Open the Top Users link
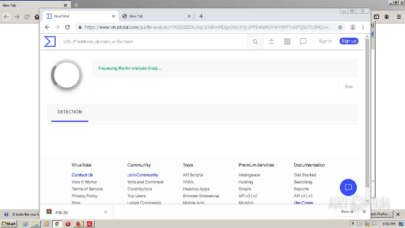Screen dimensions: 405x228 pos(136,196)
